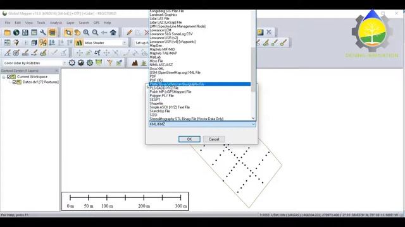The width and height of the screenshot is (405, 227).
Task: Select PDF (3D) in the format list
Action: [x=200, y=80]
